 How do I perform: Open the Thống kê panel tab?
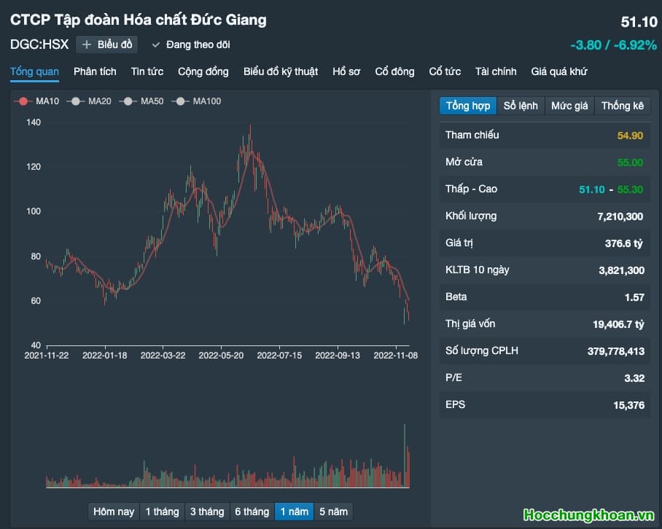(x=622, y=106)
